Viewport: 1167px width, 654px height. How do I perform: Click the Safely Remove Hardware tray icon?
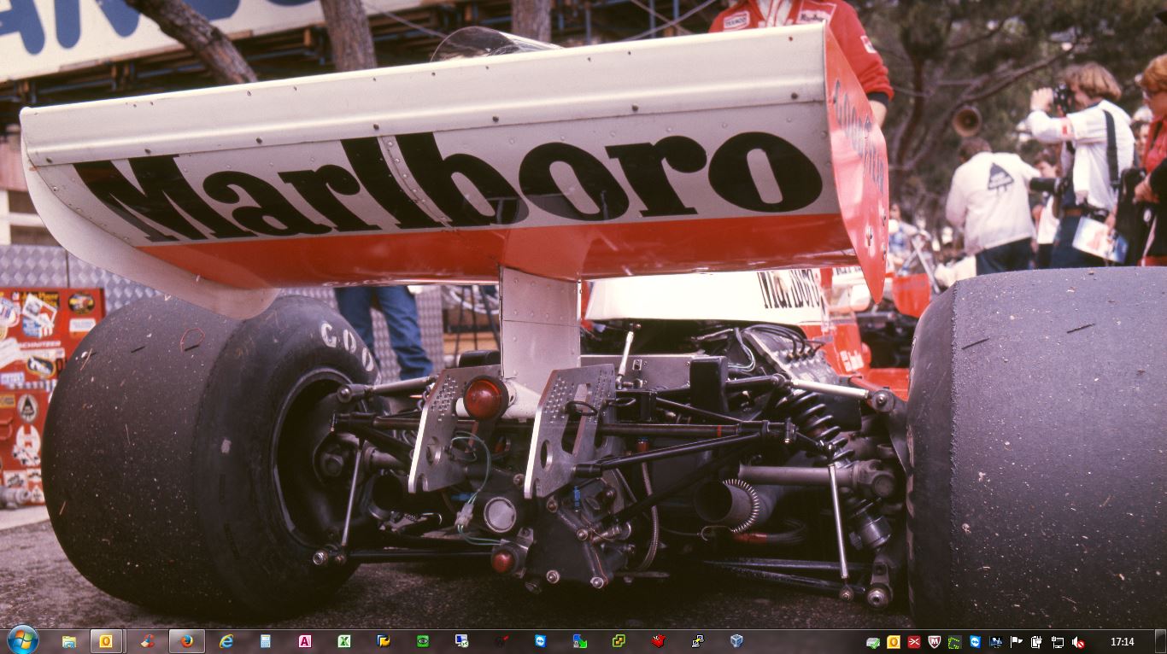pyautogui.click(x=873, y=642)
